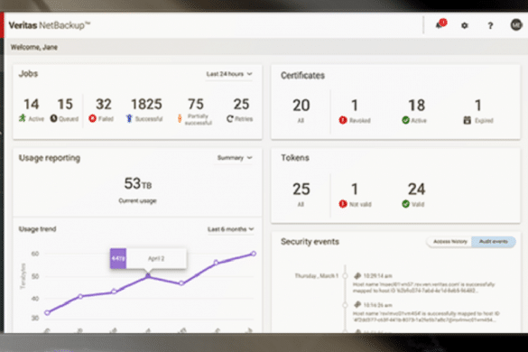Viewport: 528px width, 352px height.
Task: Click the 53 TB current usage value
Action: coord(138,183)
